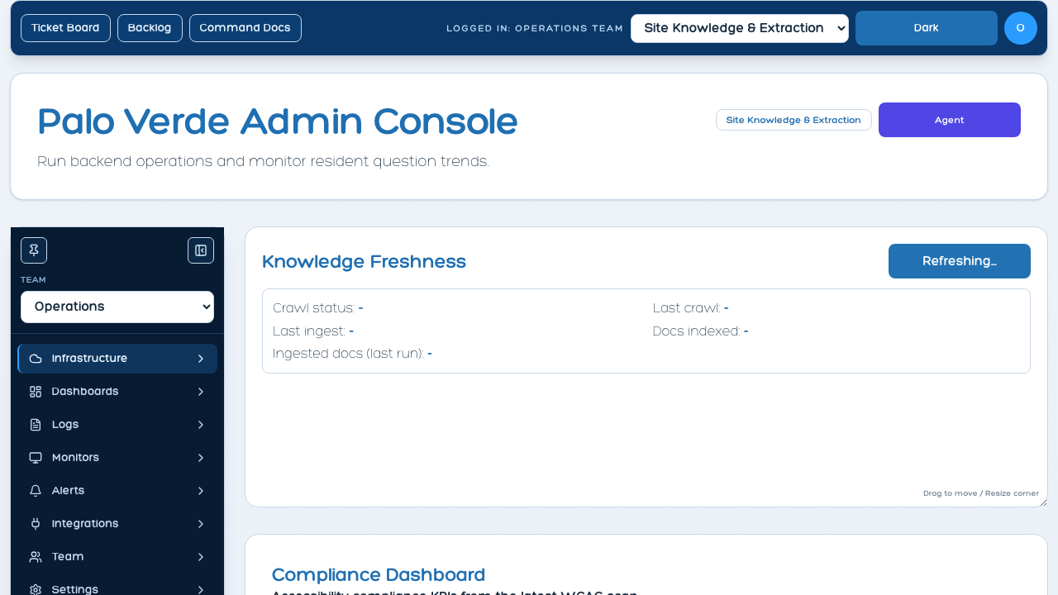The height and width of the screenshot is (595, 1058).
Task: Open the user avatar O
Action: pos(1020,28)
